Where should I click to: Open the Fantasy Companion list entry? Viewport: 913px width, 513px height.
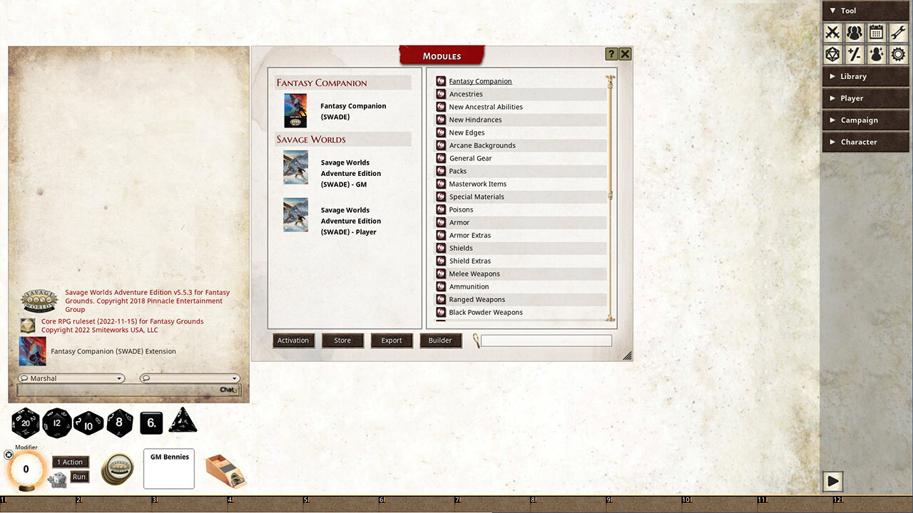pos(480,81)
